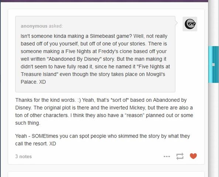Open the 3 notes link
The width and height of the screenshot is (219, 177).
[24, 156]
